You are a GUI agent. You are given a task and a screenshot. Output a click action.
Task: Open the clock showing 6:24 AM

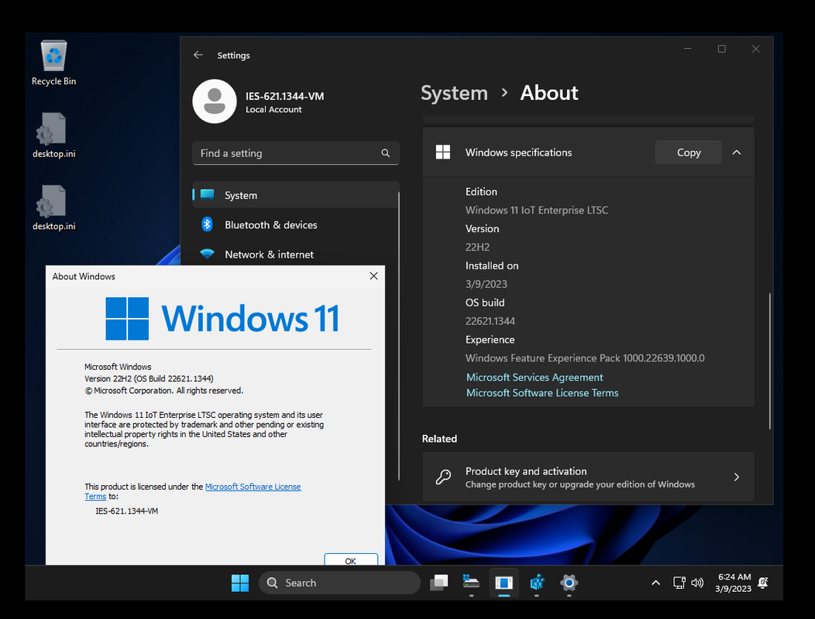(x=734, y=583)
